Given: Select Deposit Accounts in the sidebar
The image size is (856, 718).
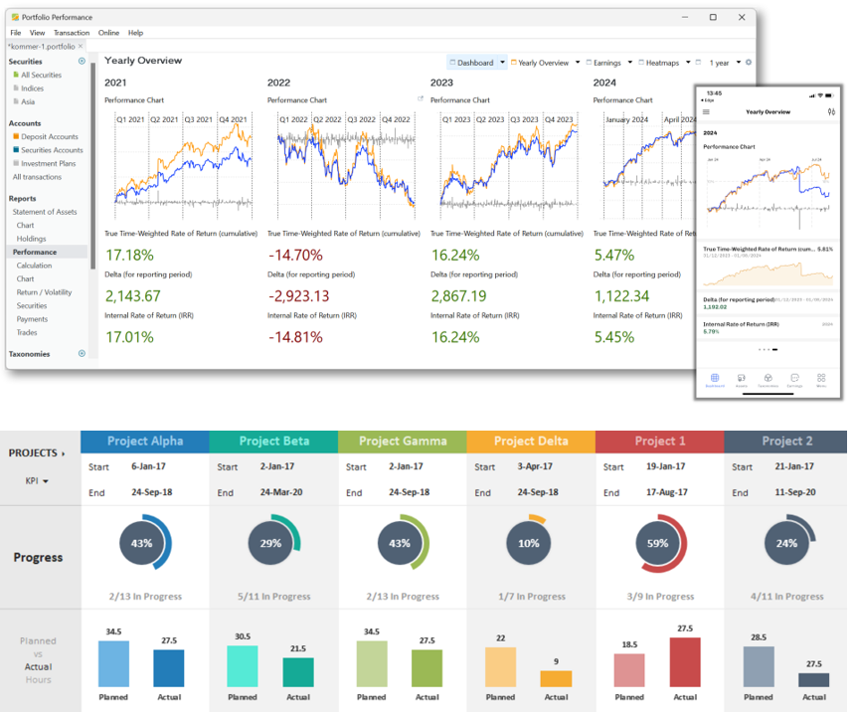Looking at the screenshot, I should click(x=50, y=137).
